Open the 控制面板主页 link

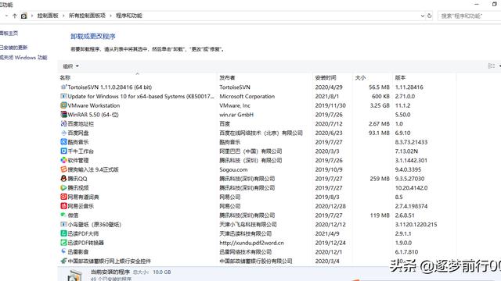(x=9, y=33)
